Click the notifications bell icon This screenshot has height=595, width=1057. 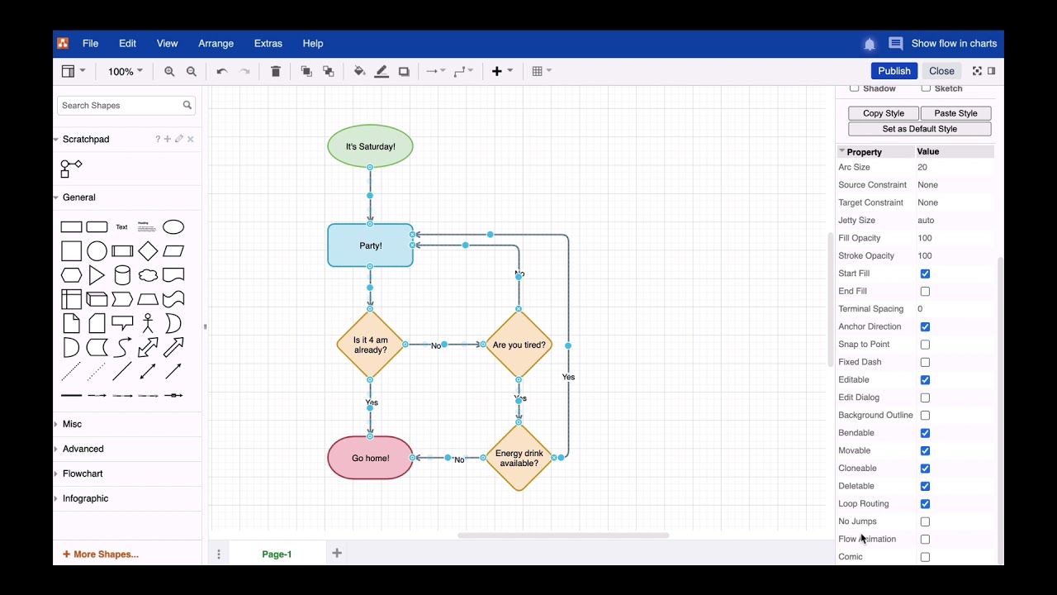pyautogui.click(x=870, y=44)
